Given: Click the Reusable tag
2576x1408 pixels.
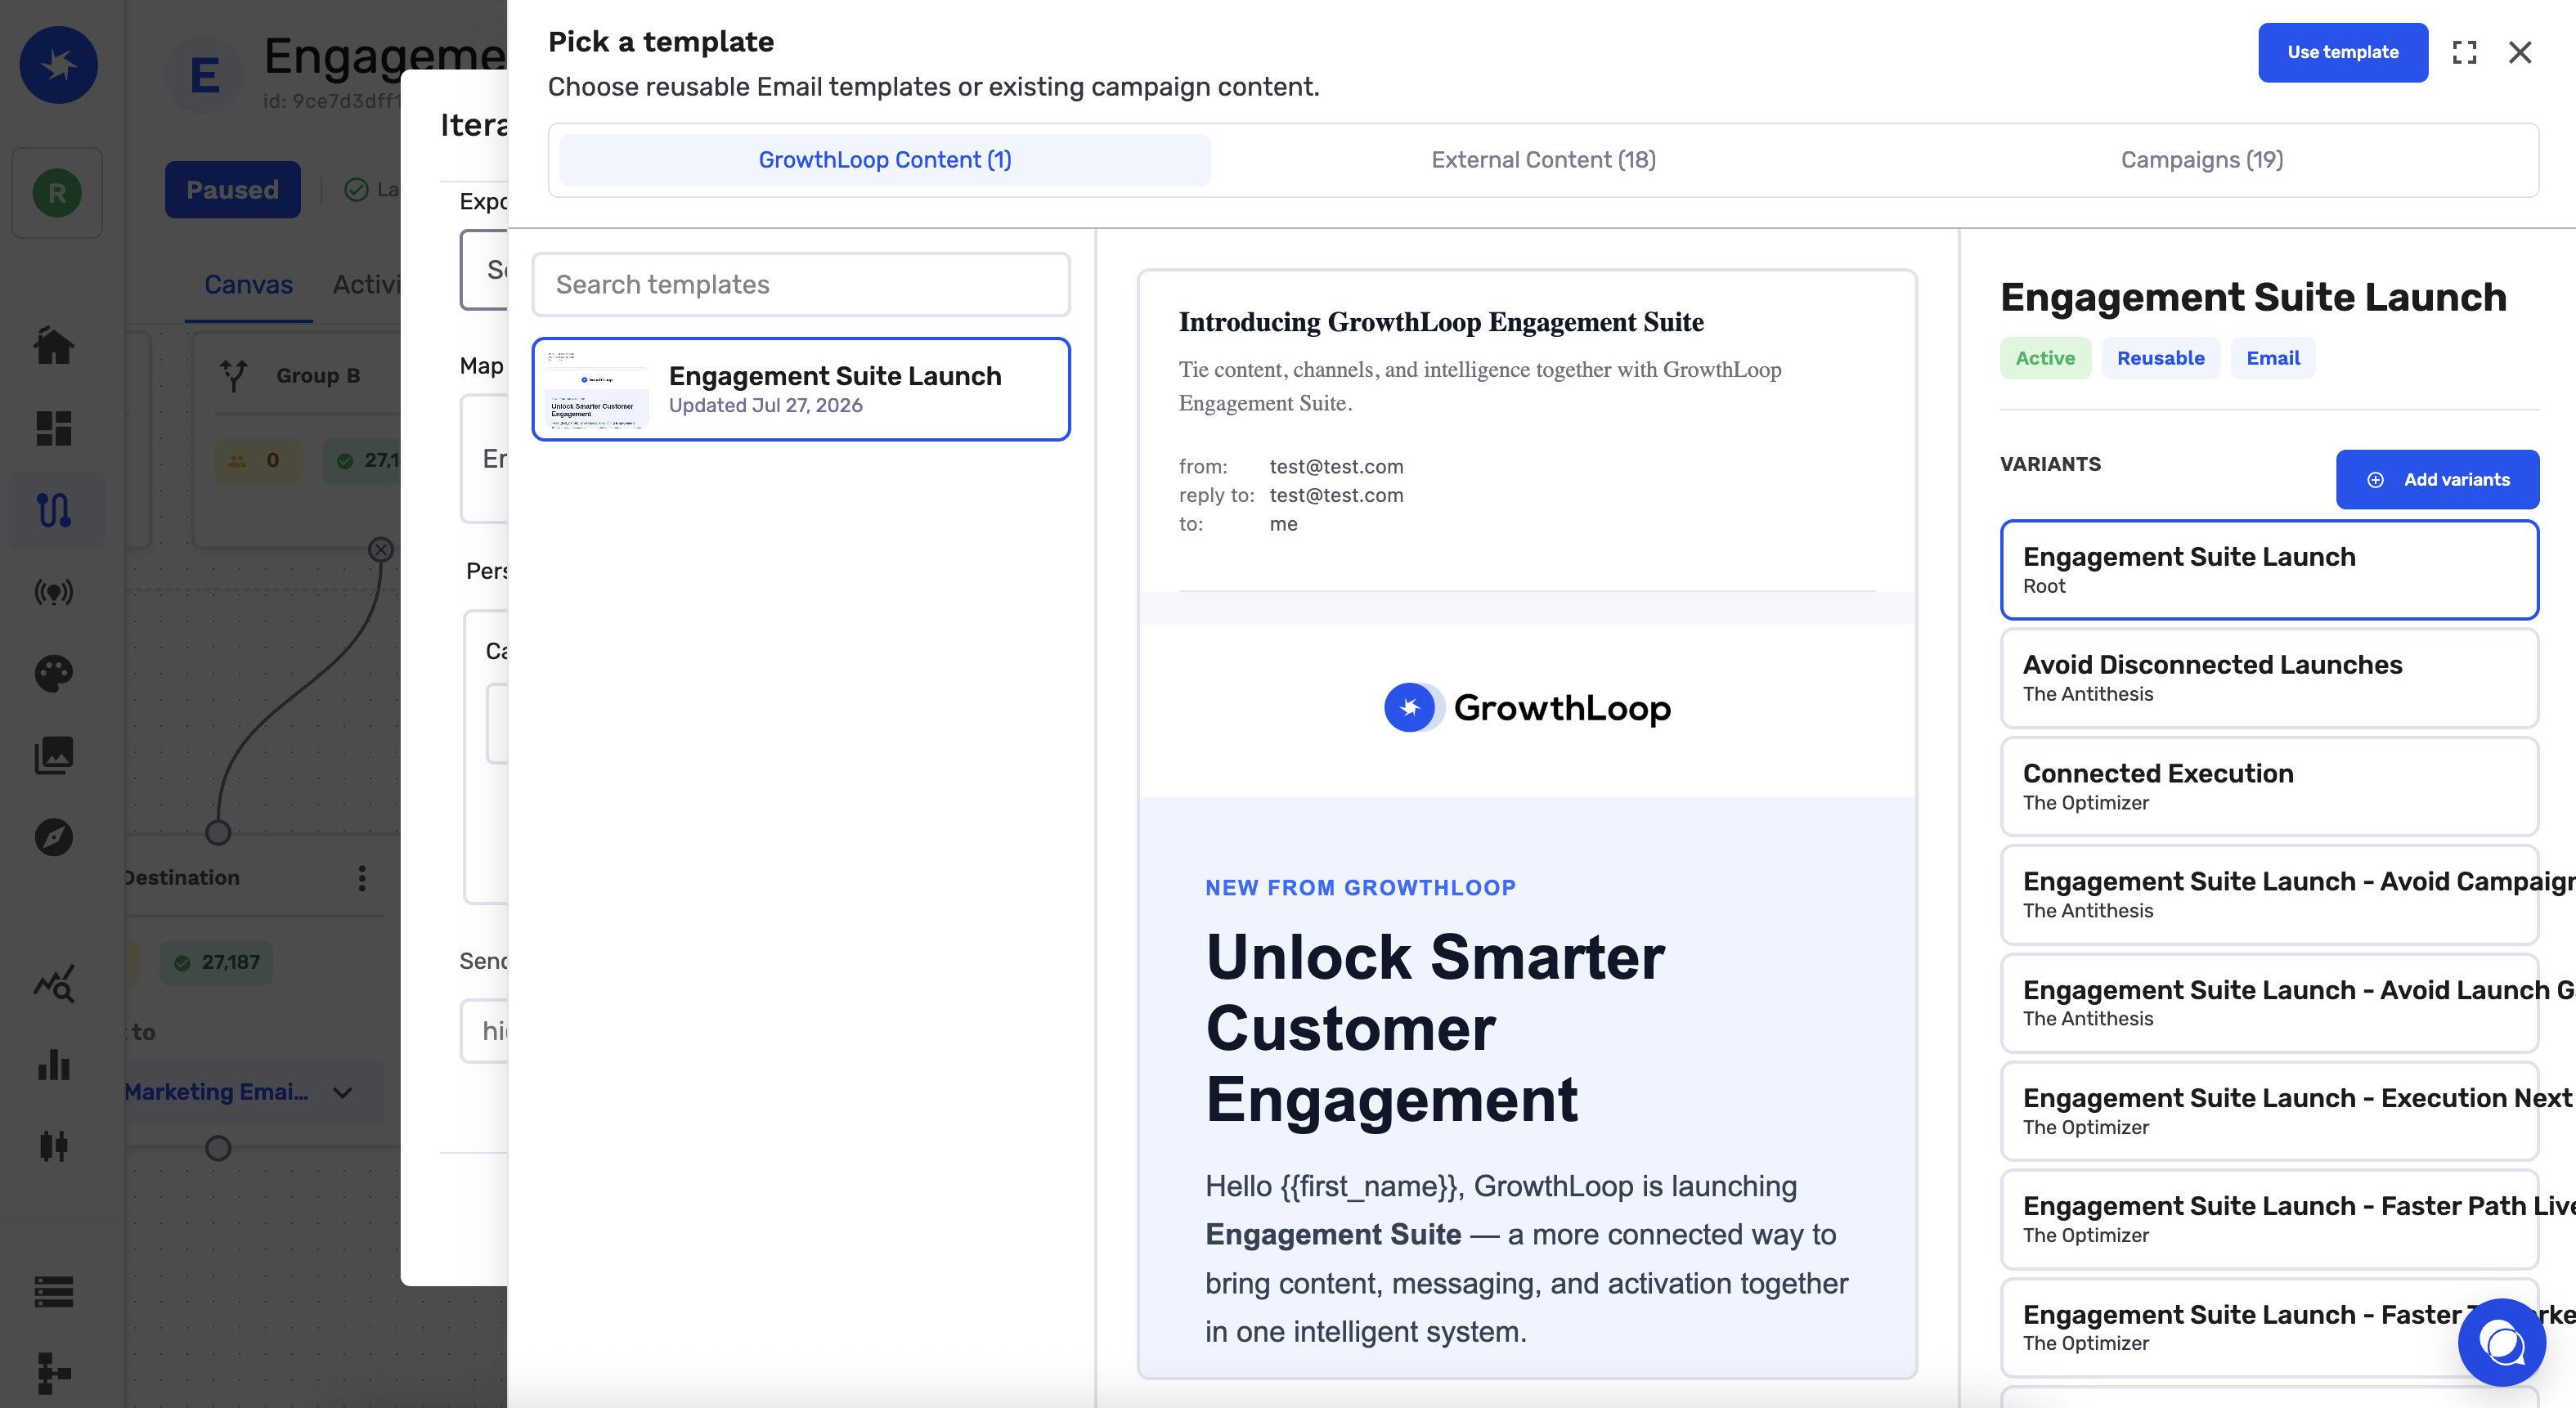Looking at the screenshot, I should tap(2160, 358).
